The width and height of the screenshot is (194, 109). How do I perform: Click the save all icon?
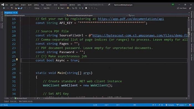(21, 8)
